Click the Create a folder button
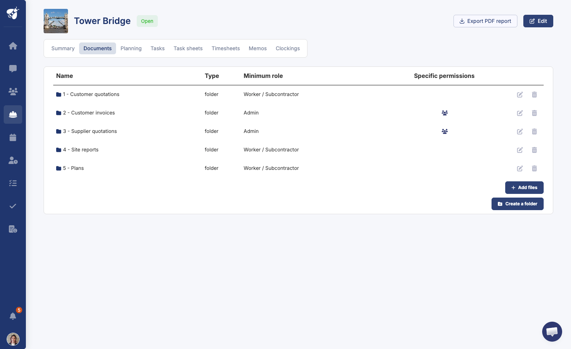This screenshot has height=349, width=571. click(517, 204)
